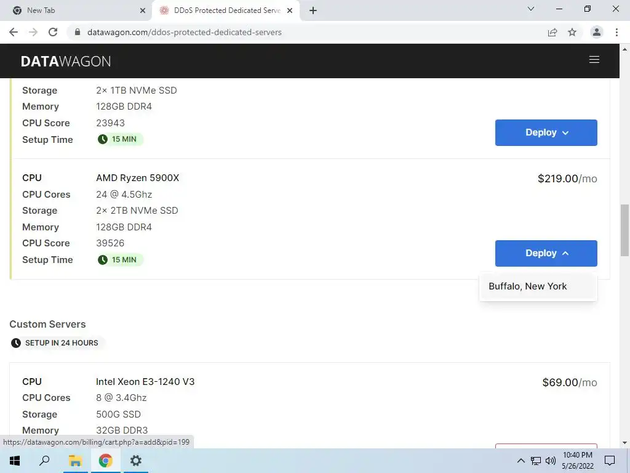This screenshot has width=630, height=473.
Task: Open network status tray icon
Action: [536, 461]
